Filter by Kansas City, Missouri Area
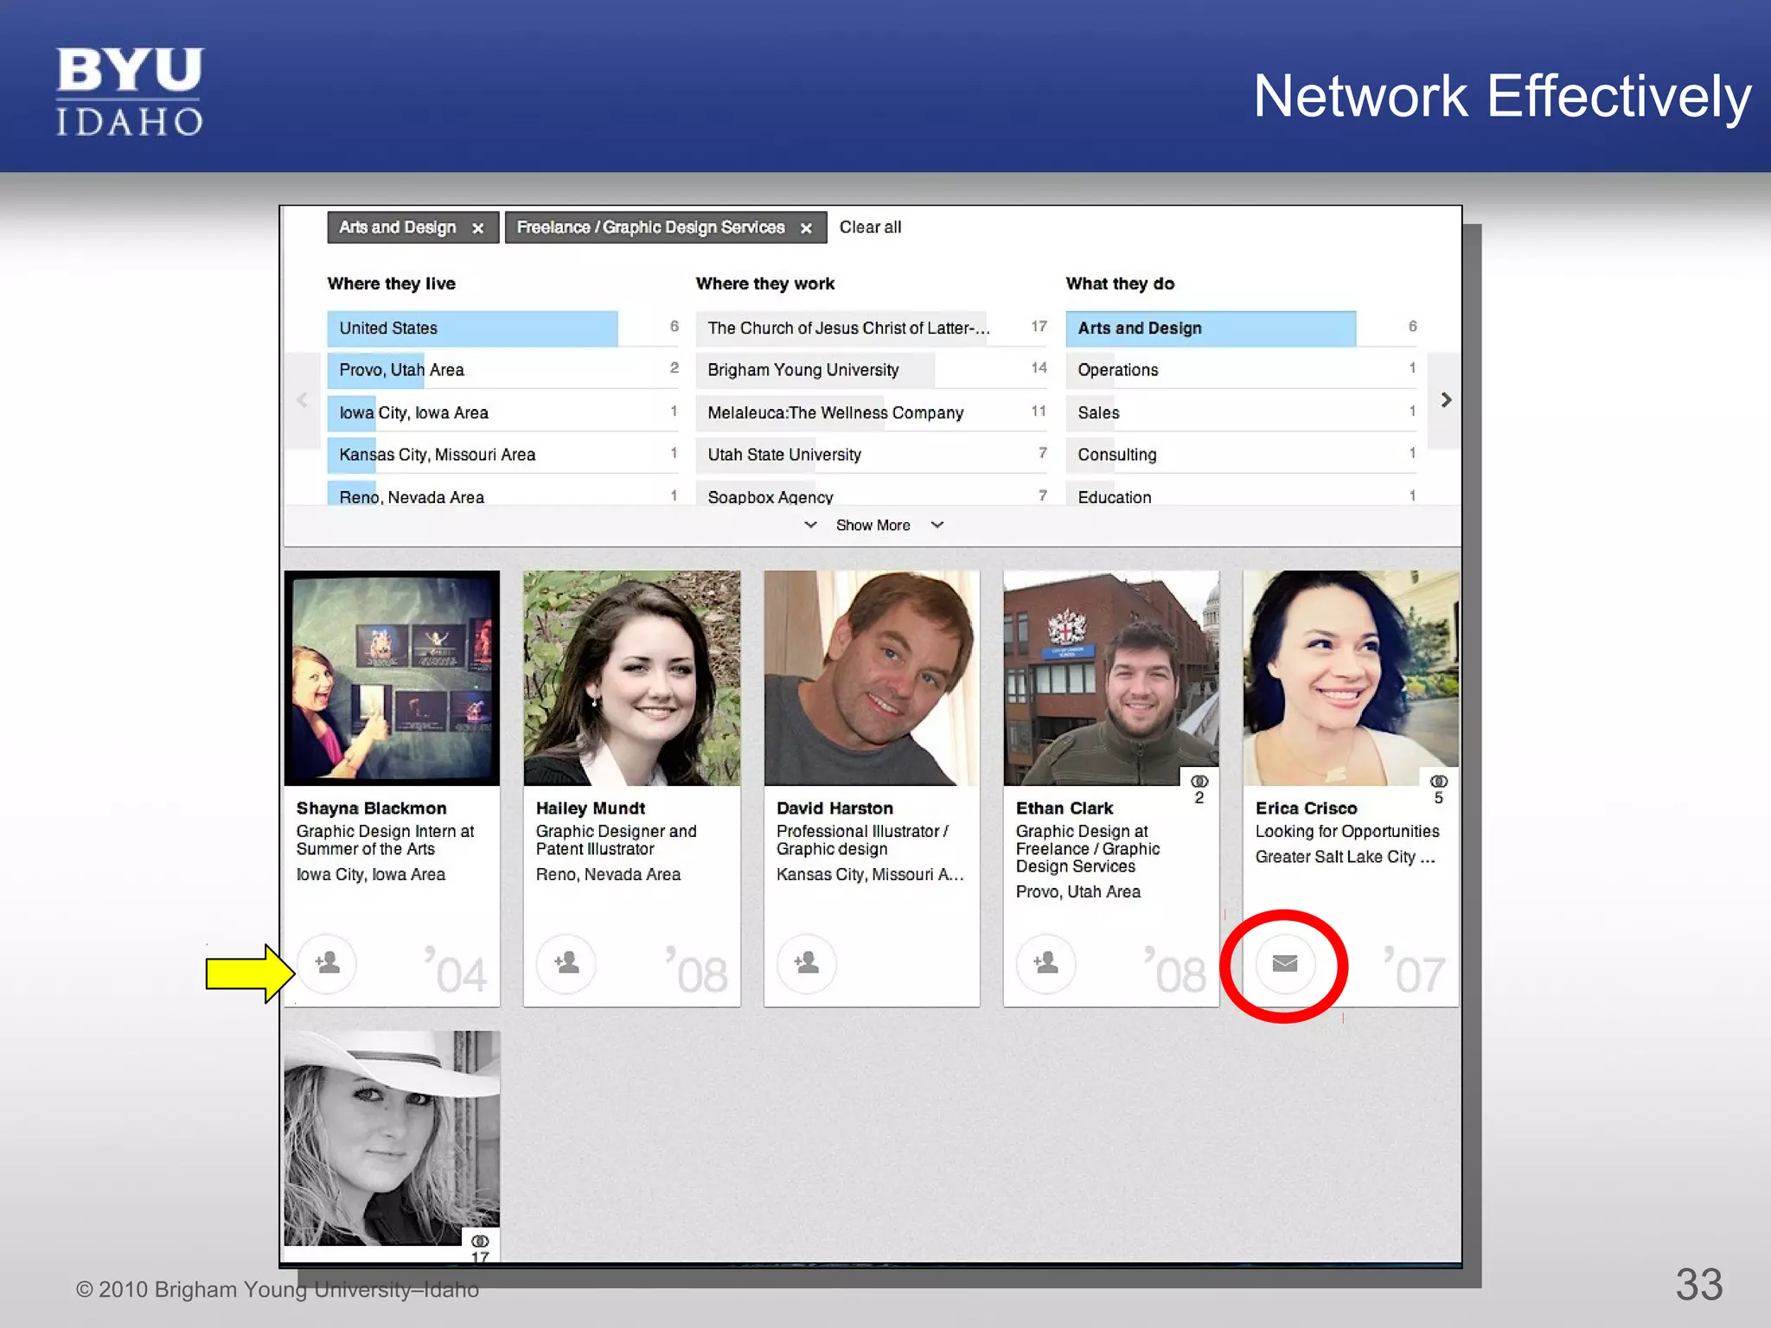1771x1328 pixels. 503,455
